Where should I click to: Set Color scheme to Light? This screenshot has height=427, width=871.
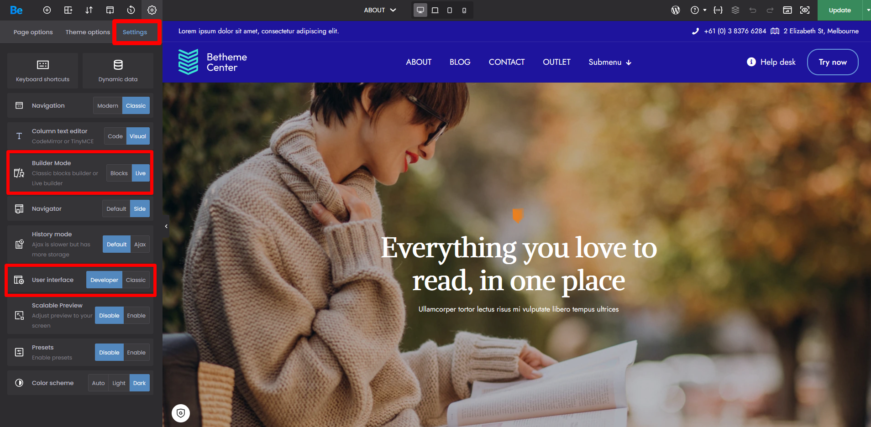(x=119, y=383)
